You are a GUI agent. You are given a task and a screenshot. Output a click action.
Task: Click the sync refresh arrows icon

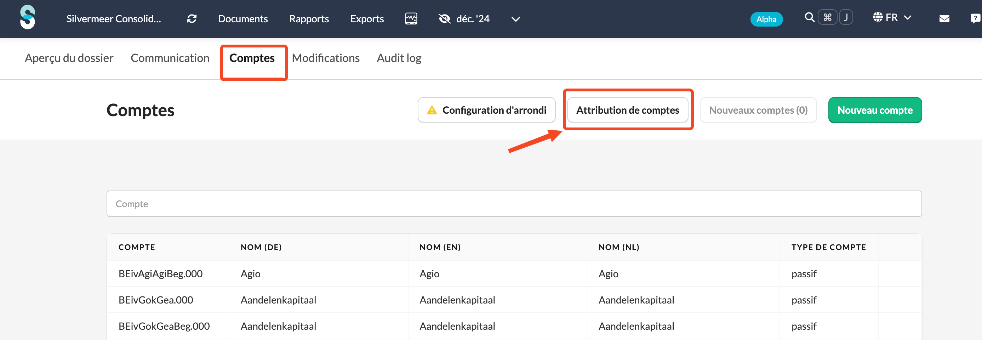[x=192, y=19]
